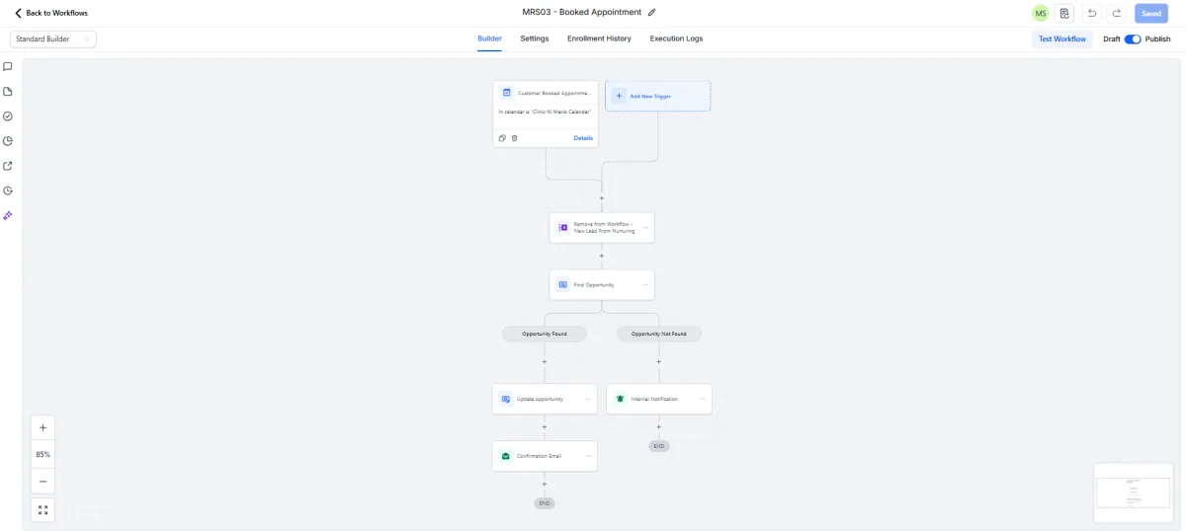This screenshot has width=1186, height=531.
Task: Open Confirmation Email step three-dot menu
Action: [x=588, y=456]
